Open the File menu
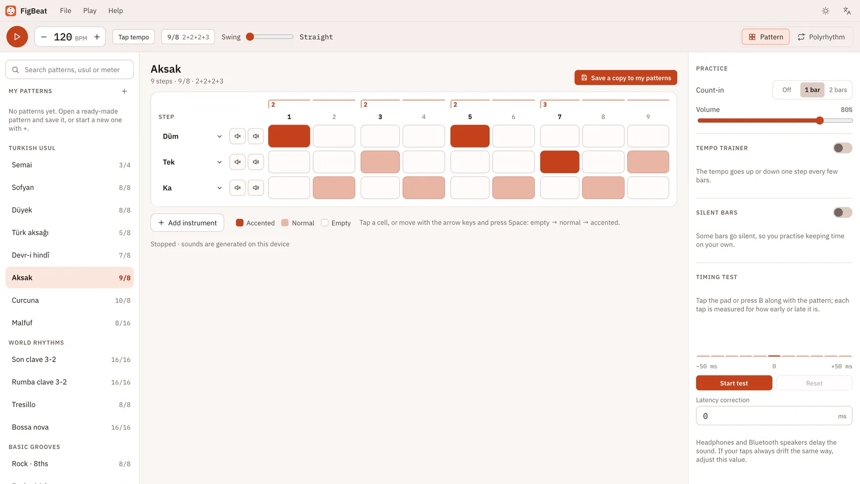The width and height of the screenshot is (860, 484). 66,11
